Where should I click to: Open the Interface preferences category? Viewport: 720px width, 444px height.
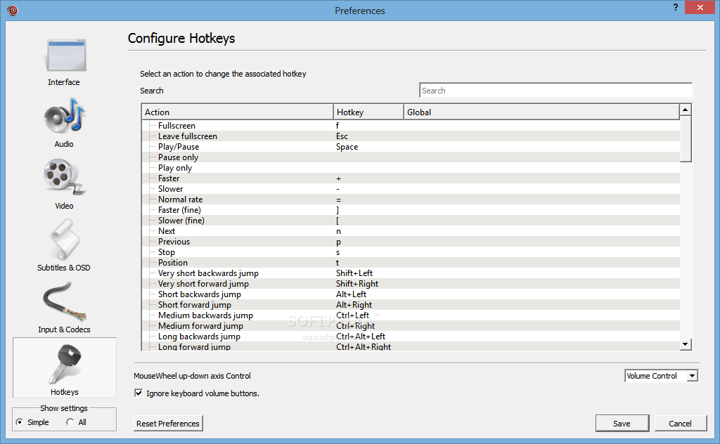pos(64,61)
